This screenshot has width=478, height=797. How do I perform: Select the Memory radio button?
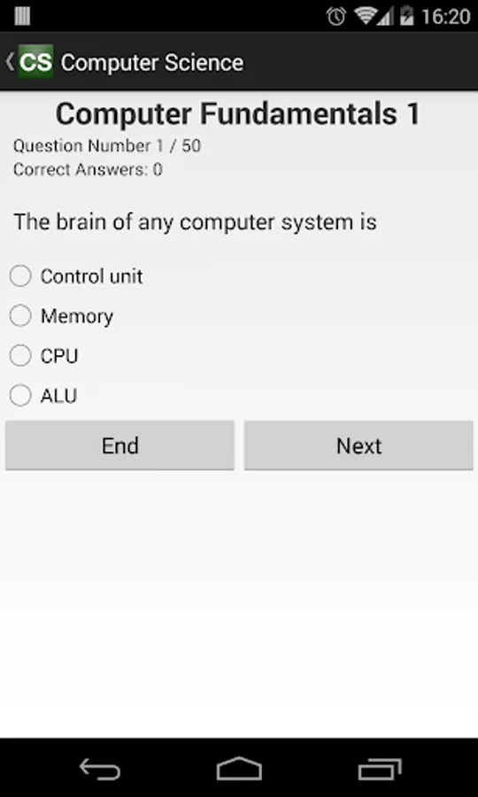tap(20, 315)
